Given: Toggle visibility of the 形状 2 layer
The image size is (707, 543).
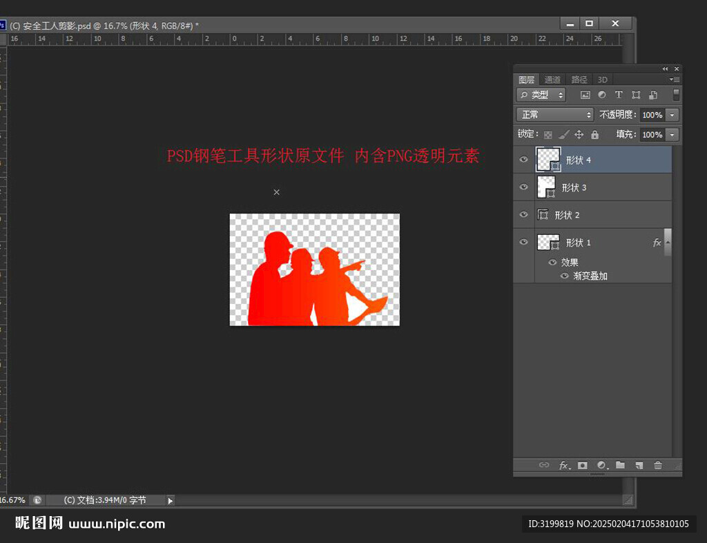Looking at the screenshot, I should (523, 215).
